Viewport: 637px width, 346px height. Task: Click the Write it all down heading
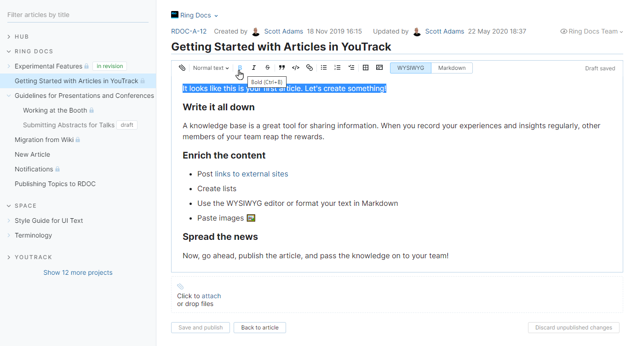[218, 107]
